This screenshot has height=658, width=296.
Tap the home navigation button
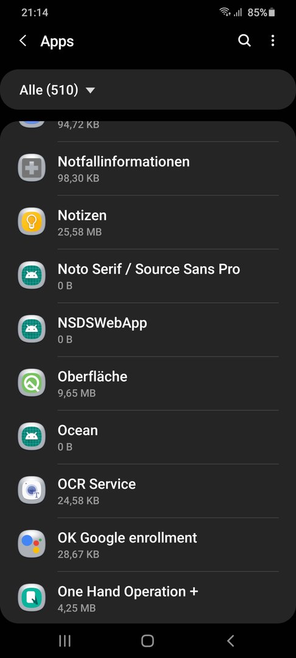point(147,640)
